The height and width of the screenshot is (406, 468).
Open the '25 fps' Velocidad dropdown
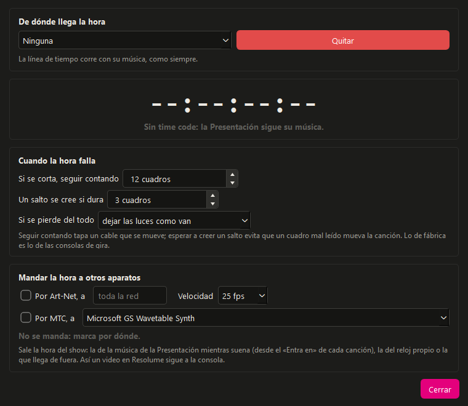tap(243, 295)
